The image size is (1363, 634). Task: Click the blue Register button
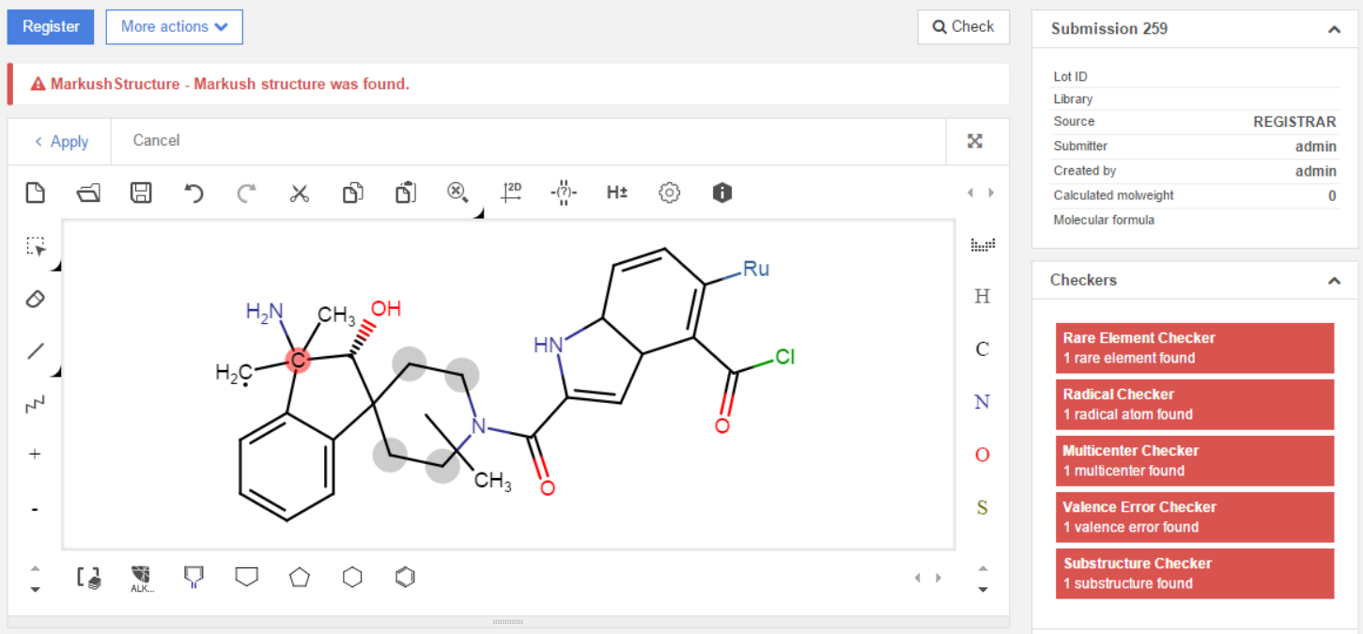click(51, 27)
